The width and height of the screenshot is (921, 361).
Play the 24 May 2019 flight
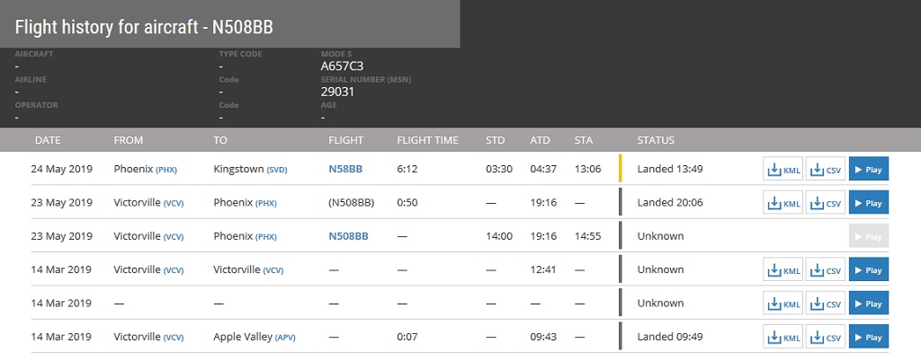coord(868,169)
